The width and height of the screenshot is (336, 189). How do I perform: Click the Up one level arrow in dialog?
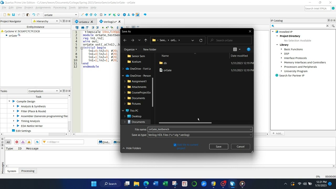click(x=146, y=40)
